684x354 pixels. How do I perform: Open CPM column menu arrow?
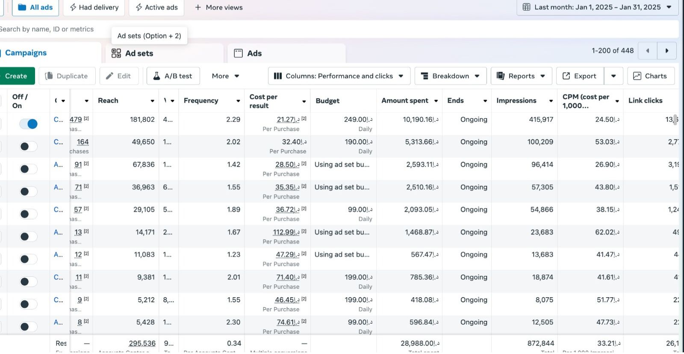pyautogui.click(x=617, y=101)
